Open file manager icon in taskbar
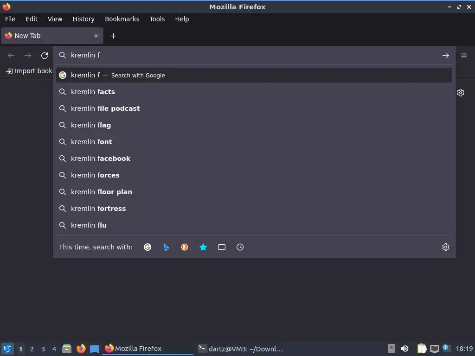This screenshot has height=356, width=475. [67, 349]
